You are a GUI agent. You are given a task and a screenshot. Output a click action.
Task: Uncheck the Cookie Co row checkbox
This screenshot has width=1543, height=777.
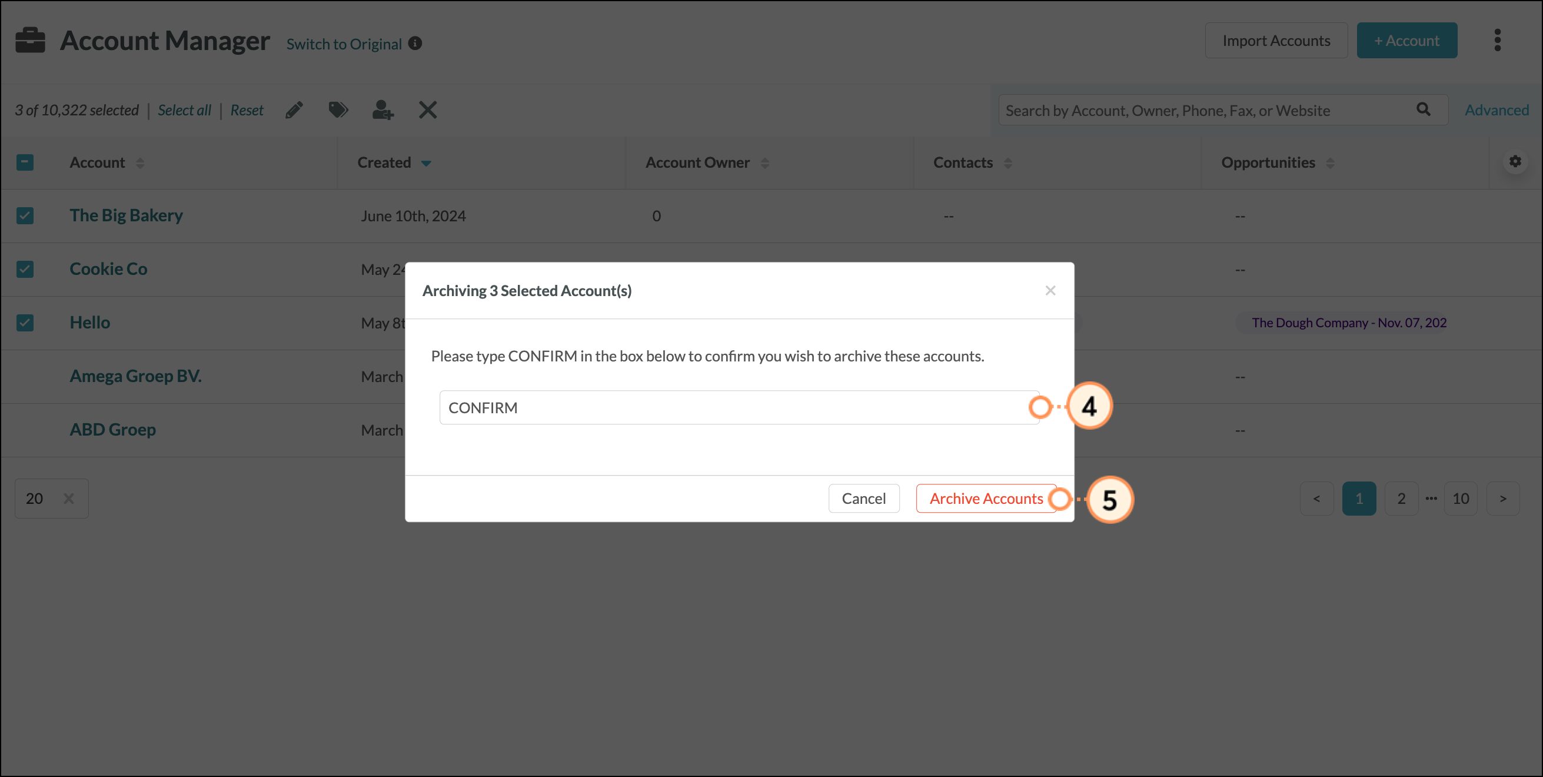point(25,269)
